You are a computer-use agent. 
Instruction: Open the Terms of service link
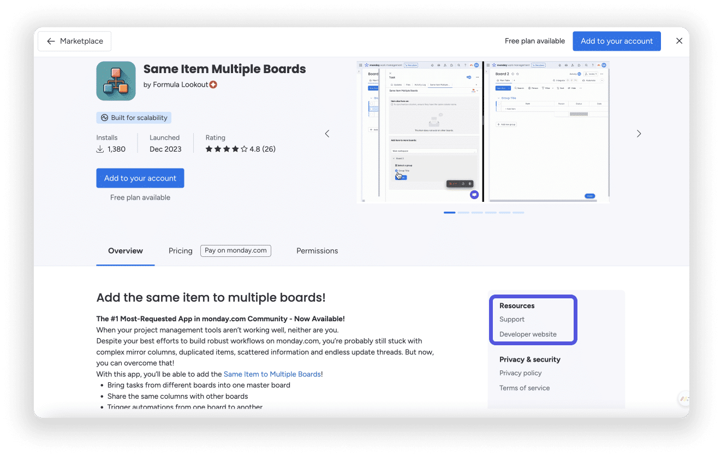coord(525,388)
